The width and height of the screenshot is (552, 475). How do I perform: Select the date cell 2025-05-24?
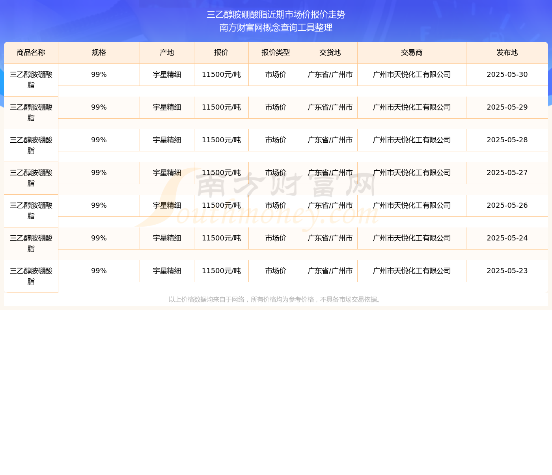(x=507, y=238)
